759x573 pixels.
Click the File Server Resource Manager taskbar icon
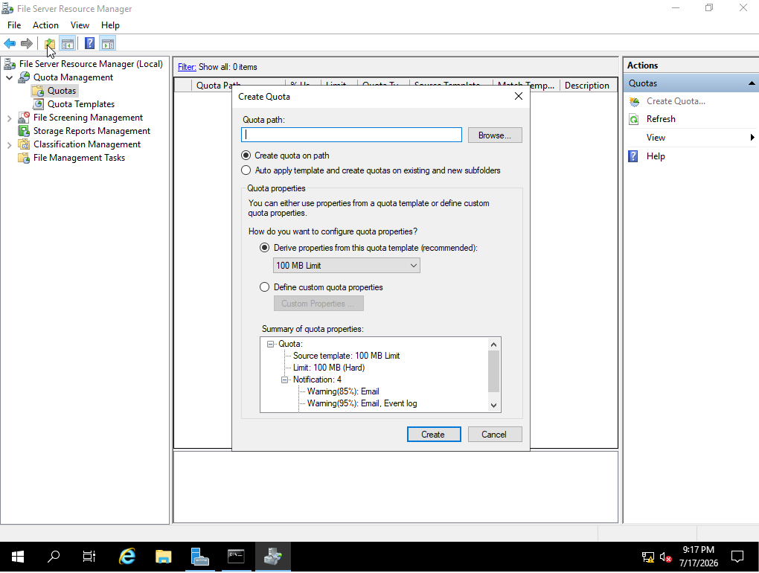pyautogui.click(x=273, y=557)
